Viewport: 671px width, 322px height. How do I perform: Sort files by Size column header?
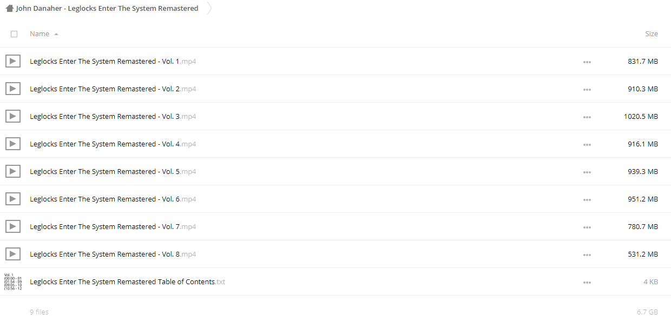(x=652, y=33)
